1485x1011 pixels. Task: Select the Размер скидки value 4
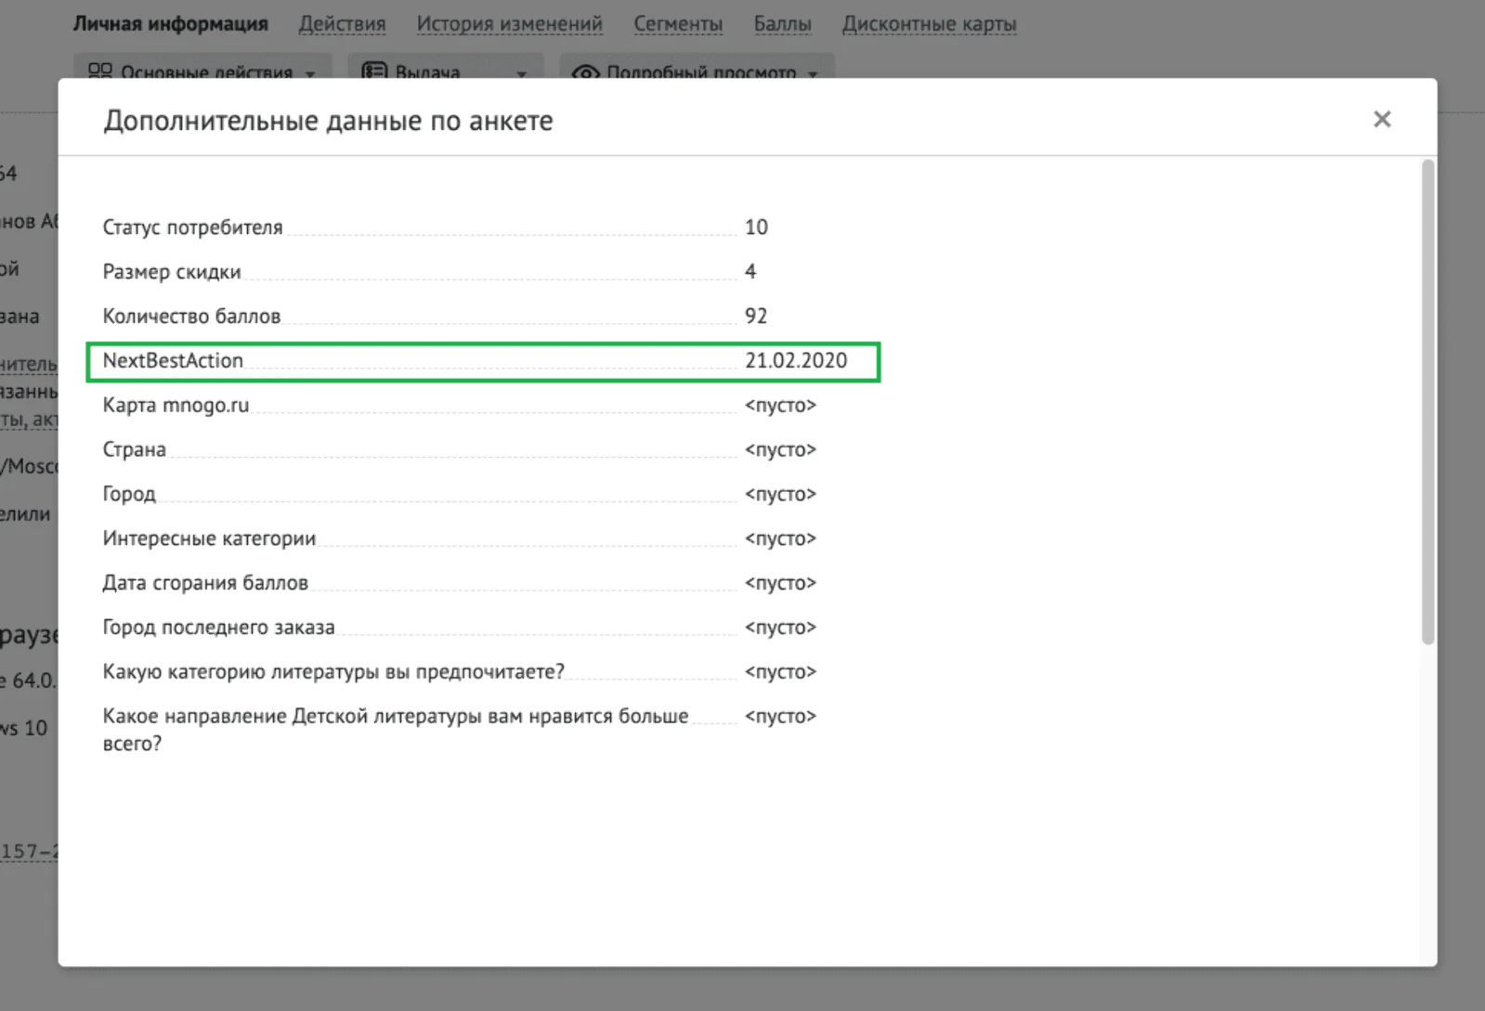click(x=750, y=272)
